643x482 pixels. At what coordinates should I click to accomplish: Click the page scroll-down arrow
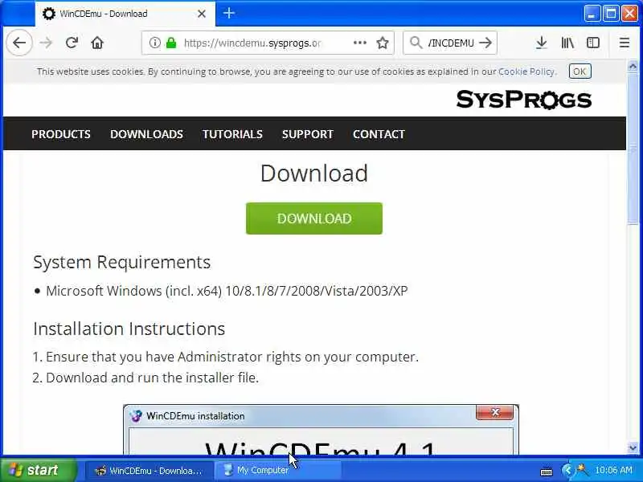(x=633, y=448)
